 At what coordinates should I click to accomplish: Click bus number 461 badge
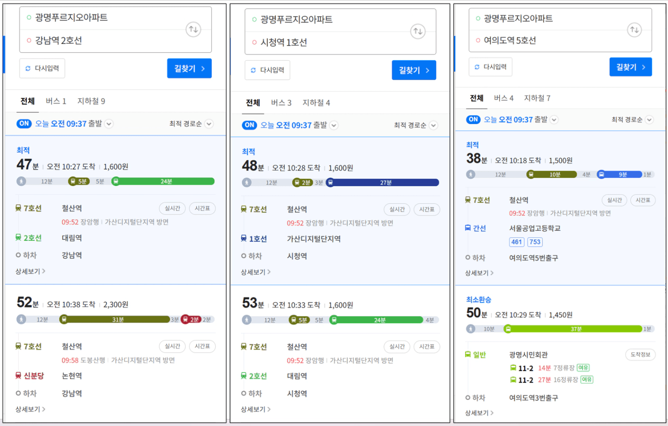[516, 242]
